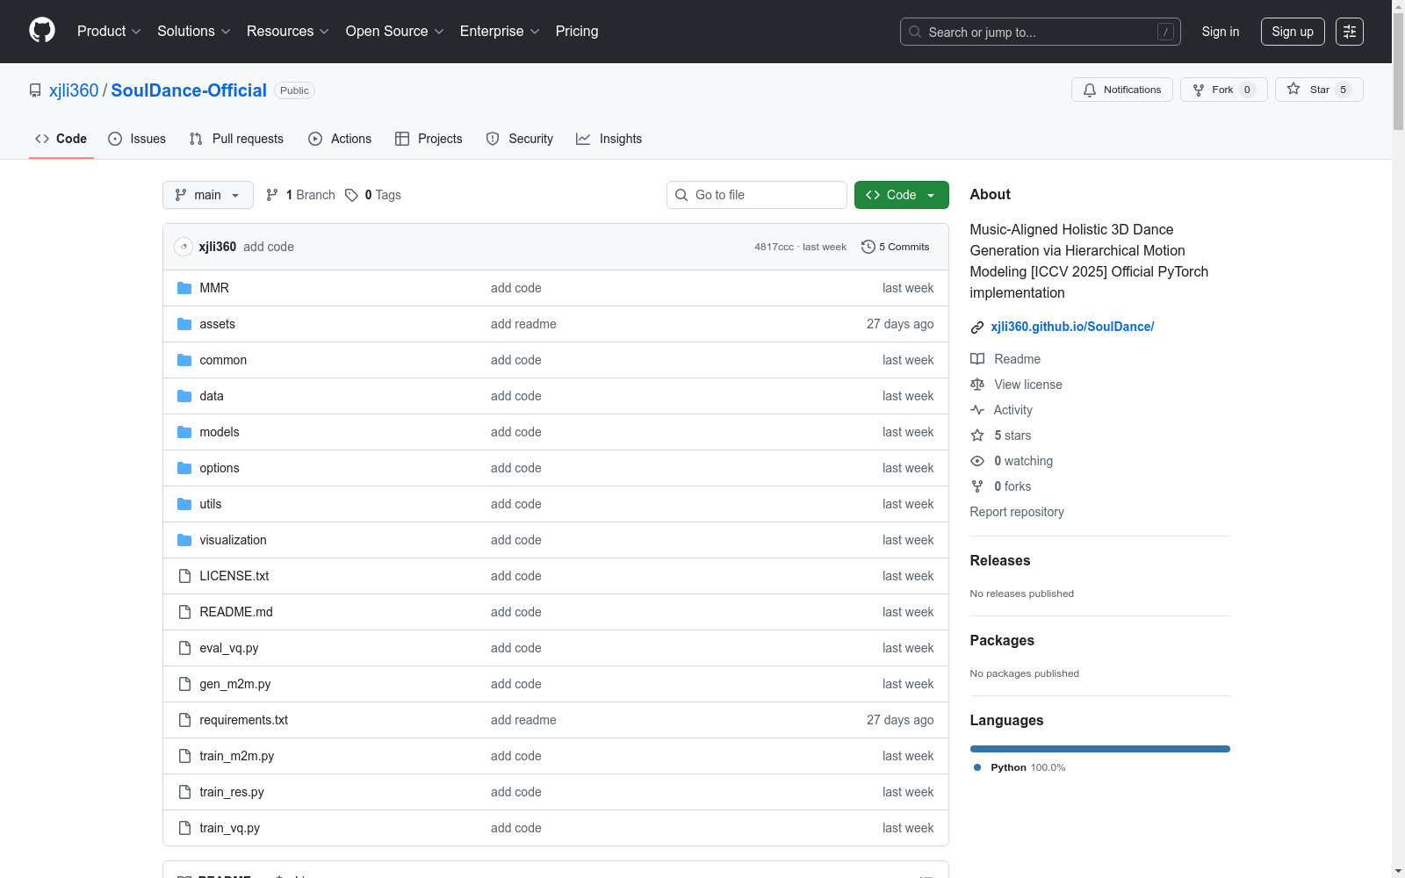Click the repository icon beside xjli360
The height and width of the screenshot is (878, 1405).
[x=35, y=90]
